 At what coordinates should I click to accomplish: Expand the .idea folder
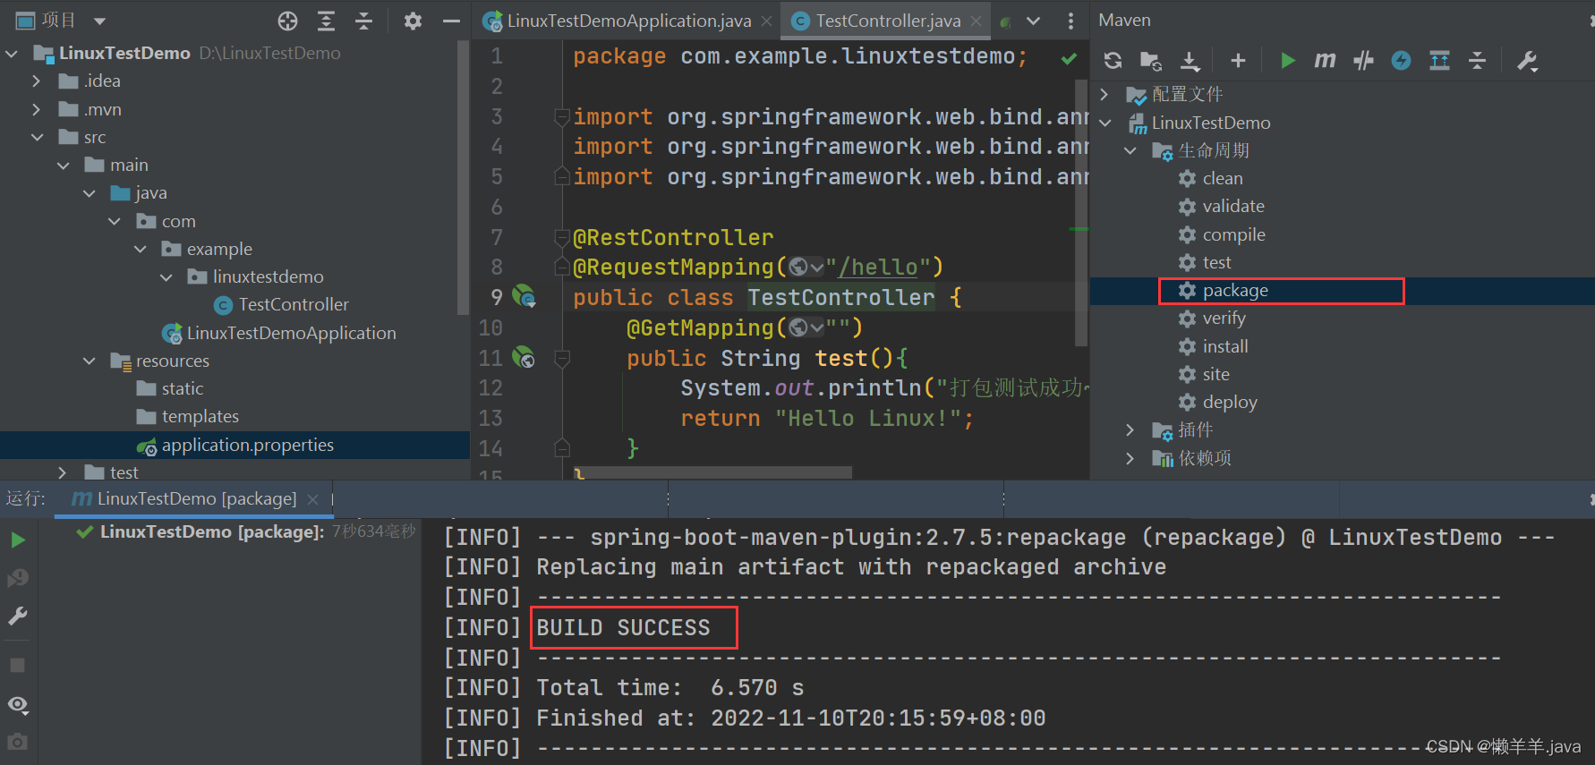tap(36, 81)
